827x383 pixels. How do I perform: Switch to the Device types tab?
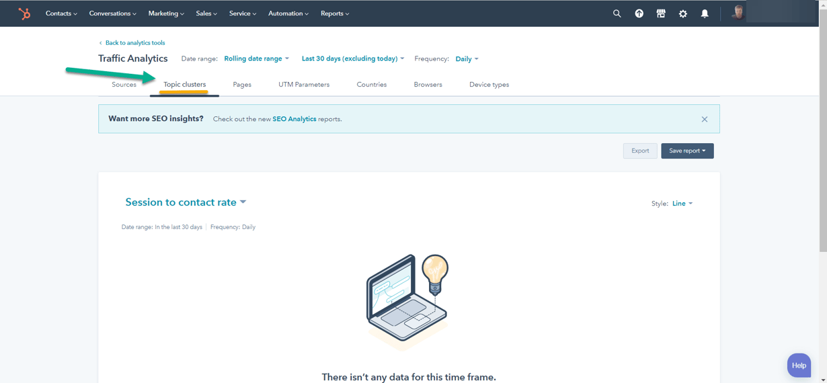pyautogui.click(x=489, y=85)
